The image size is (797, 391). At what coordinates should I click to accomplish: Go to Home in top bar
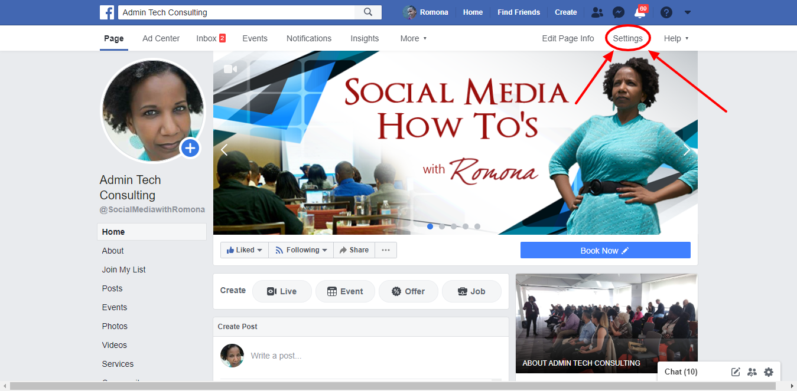pyautogui.click(x=473, y=12)
